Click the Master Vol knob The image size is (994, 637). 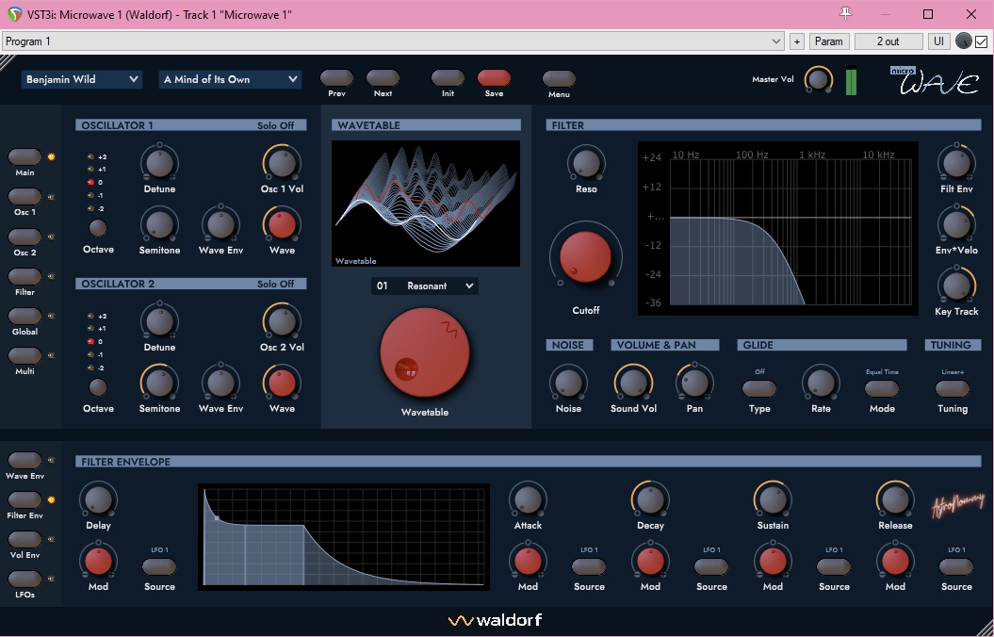(x=819, y=79)
